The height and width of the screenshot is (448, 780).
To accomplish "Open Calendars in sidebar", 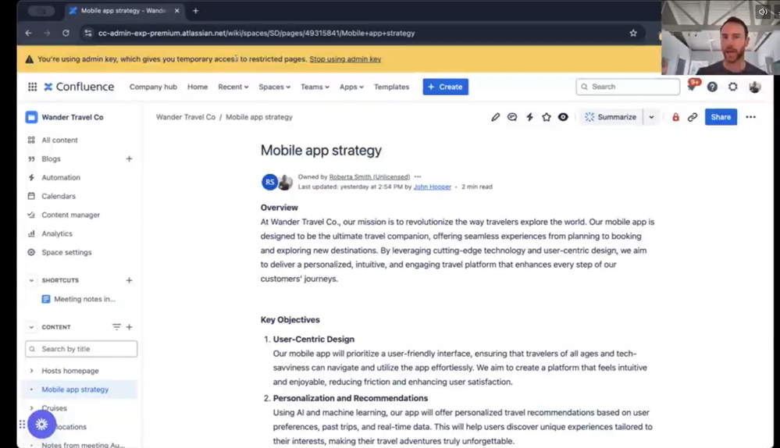I will click(59, 196).
